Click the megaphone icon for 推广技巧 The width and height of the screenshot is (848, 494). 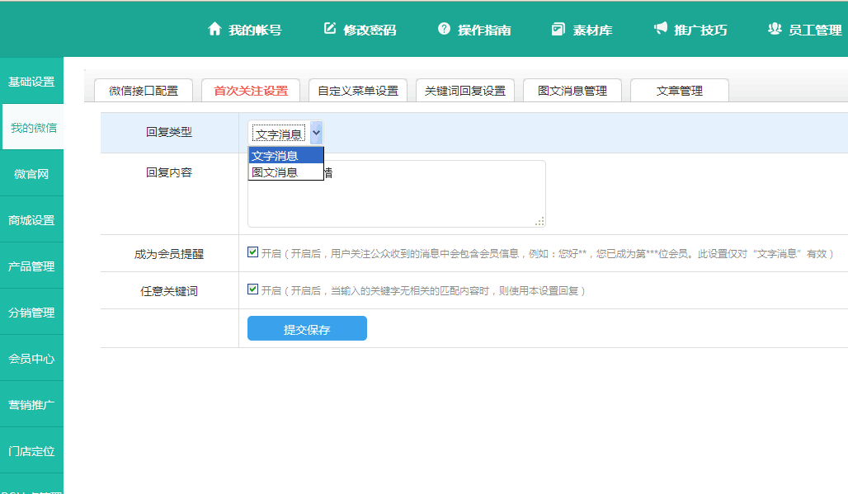point(660,29)
